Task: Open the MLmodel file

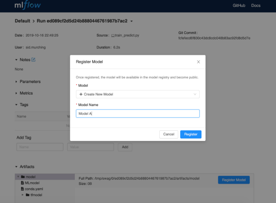Action: (32, 183)
